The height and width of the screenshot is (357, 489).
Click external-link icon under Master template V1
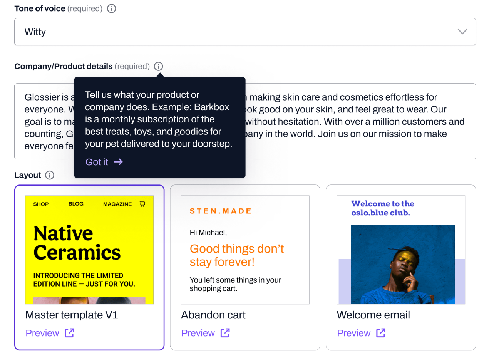[x=69, y=333]
